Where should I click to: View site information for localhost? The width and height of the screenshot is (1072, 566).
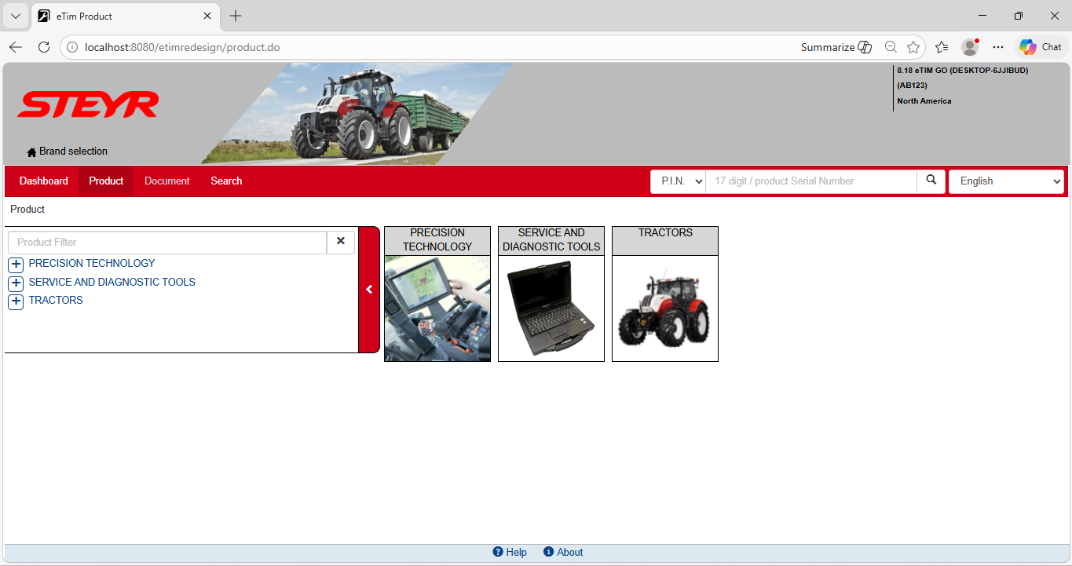72,47
